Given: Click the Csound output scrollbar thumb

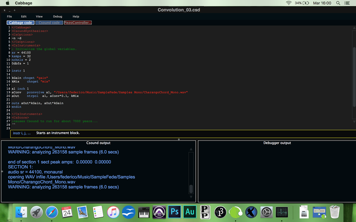Looking at the screenshot, I should coord(191,189).
